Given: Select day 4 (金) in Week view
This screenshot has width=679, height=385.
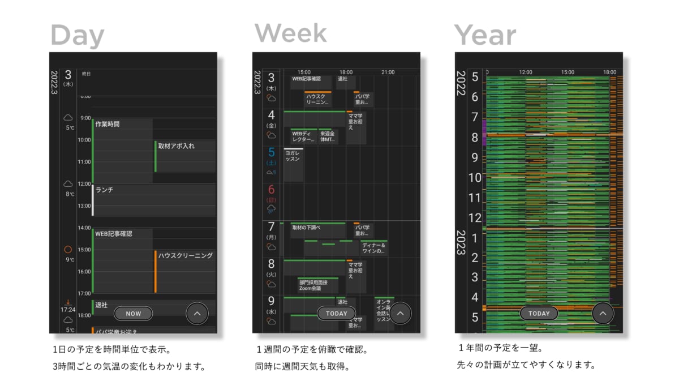Looking at the screenshot, I should (x=272, y=119).
